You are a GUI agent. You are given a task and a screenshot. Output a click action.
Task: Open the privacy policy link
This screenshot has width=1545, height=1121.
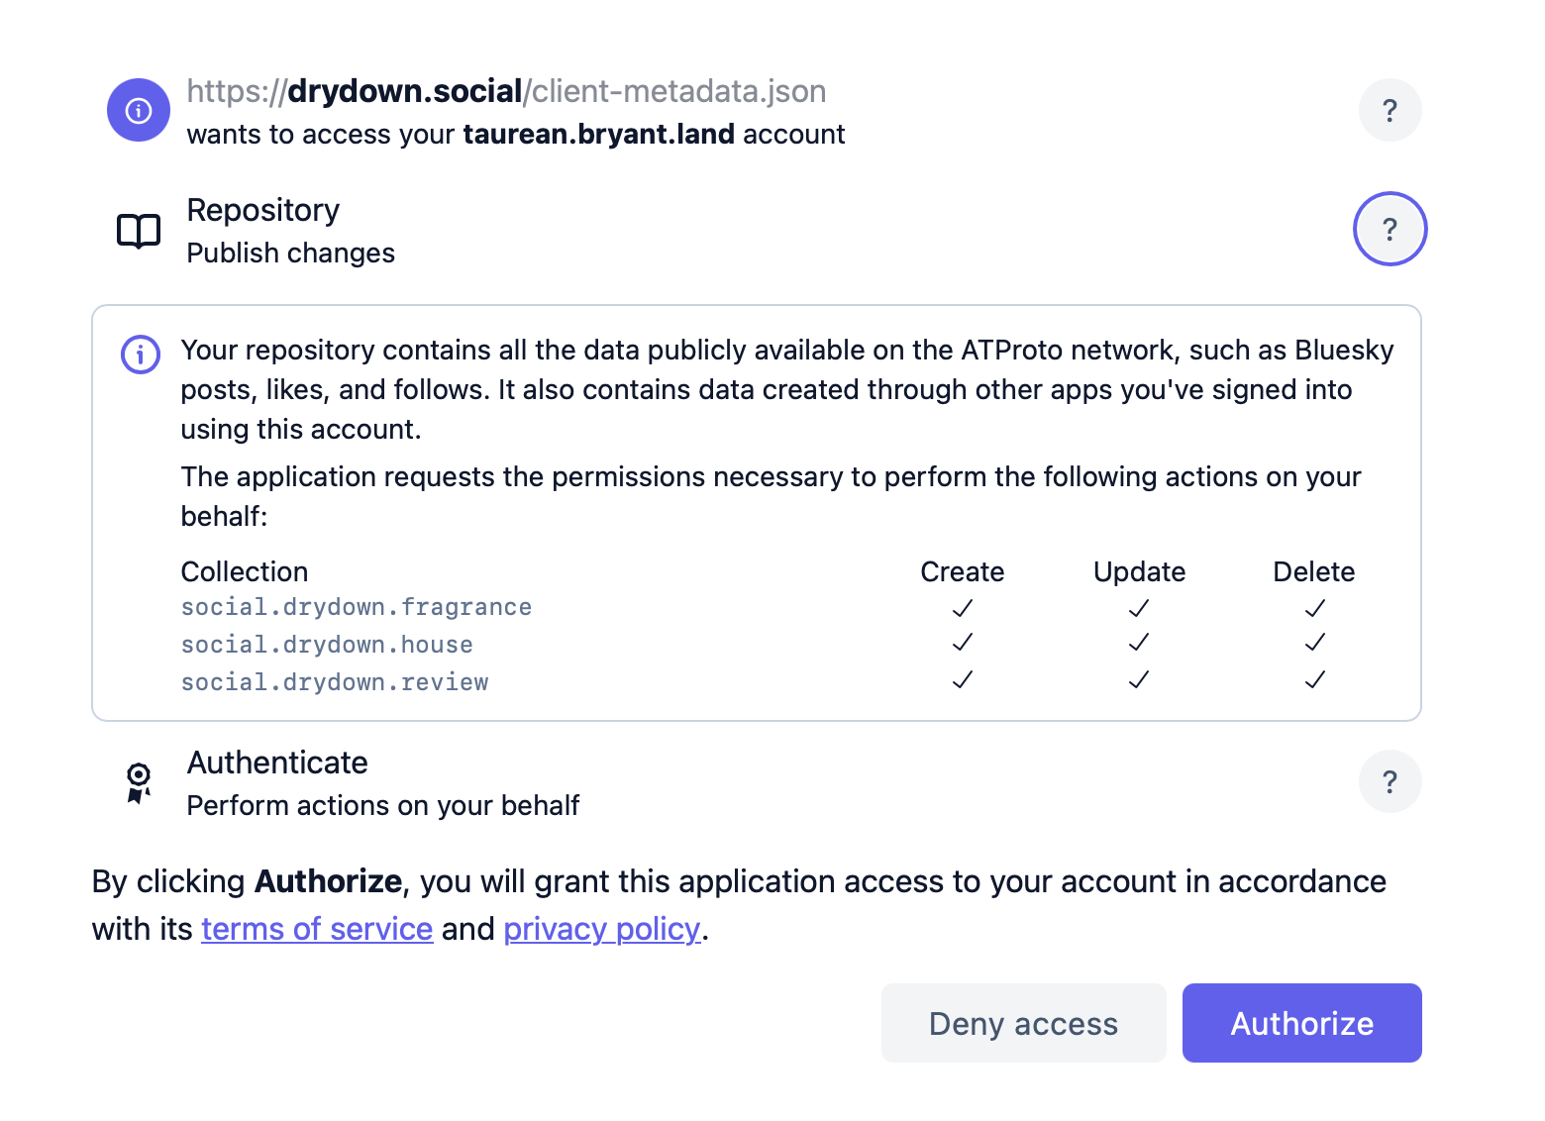(x=601, y=929)
